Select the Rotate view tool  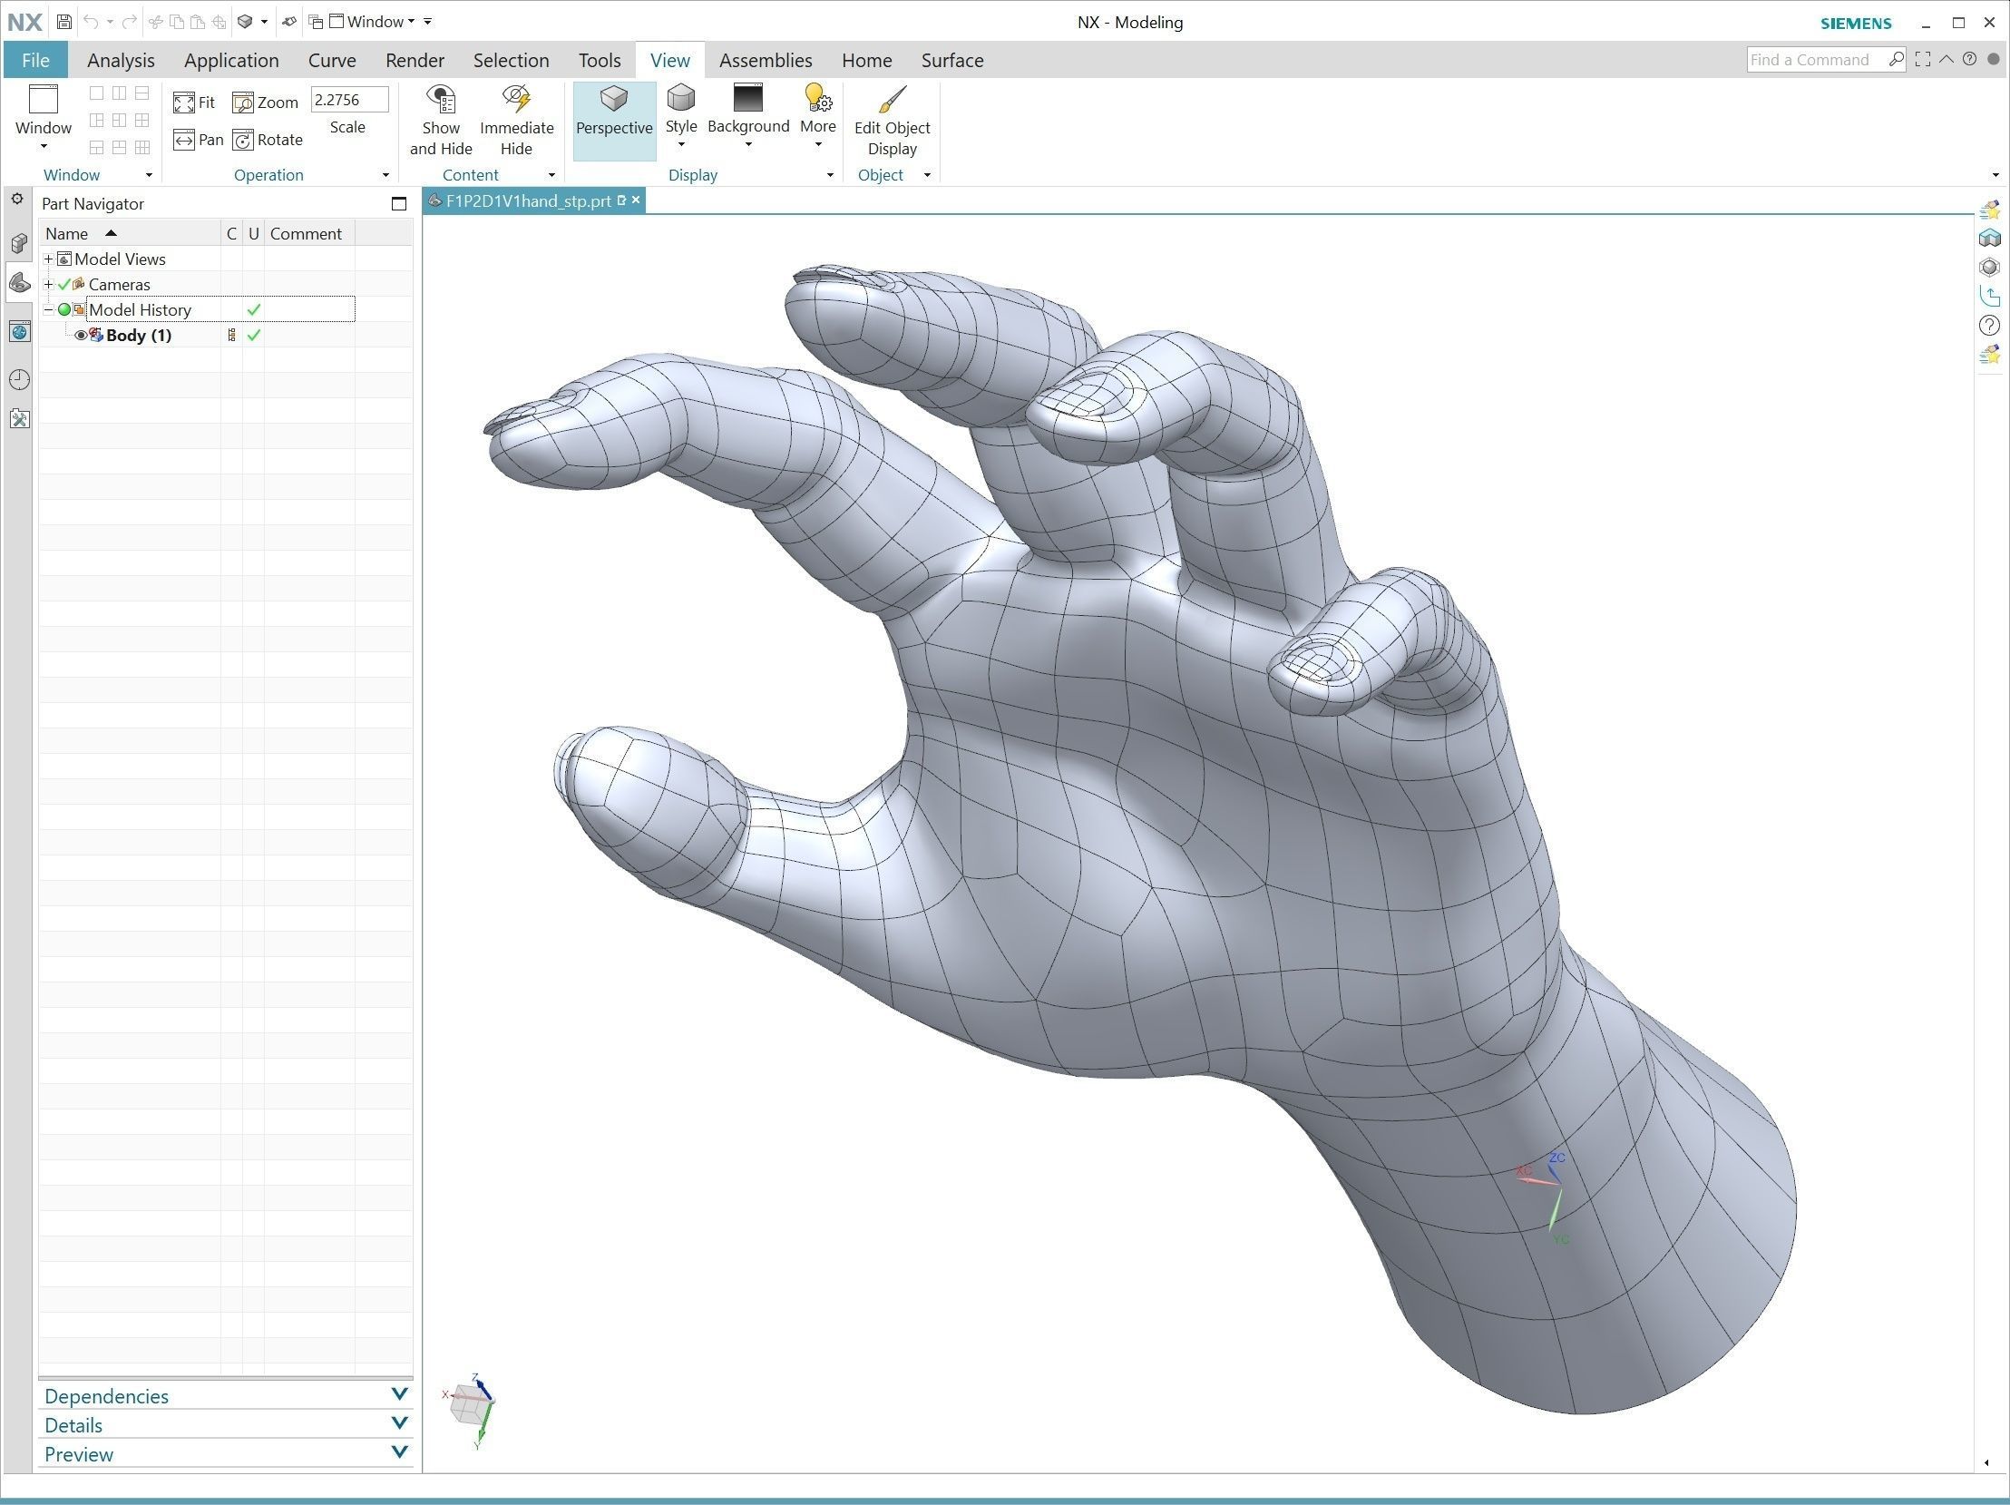pyautogui.click(x=243, y=140)
